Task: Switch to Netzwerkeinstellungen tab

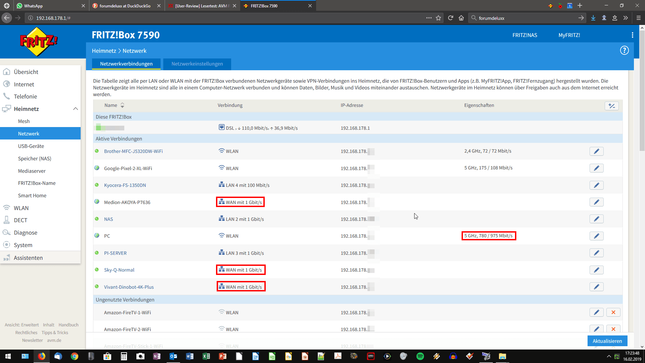Action: (197, 64)
